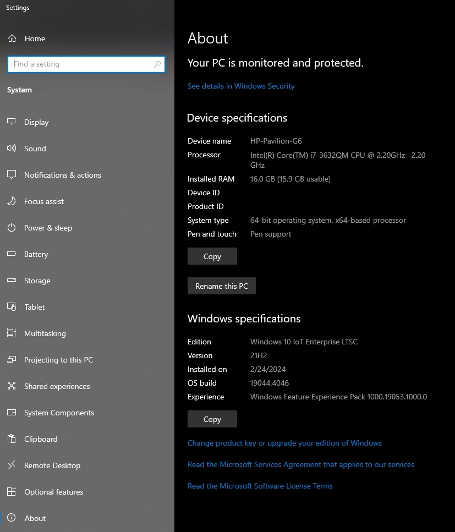455x532 pixels.
Task: Go to Sound settings
Action: 35,149
